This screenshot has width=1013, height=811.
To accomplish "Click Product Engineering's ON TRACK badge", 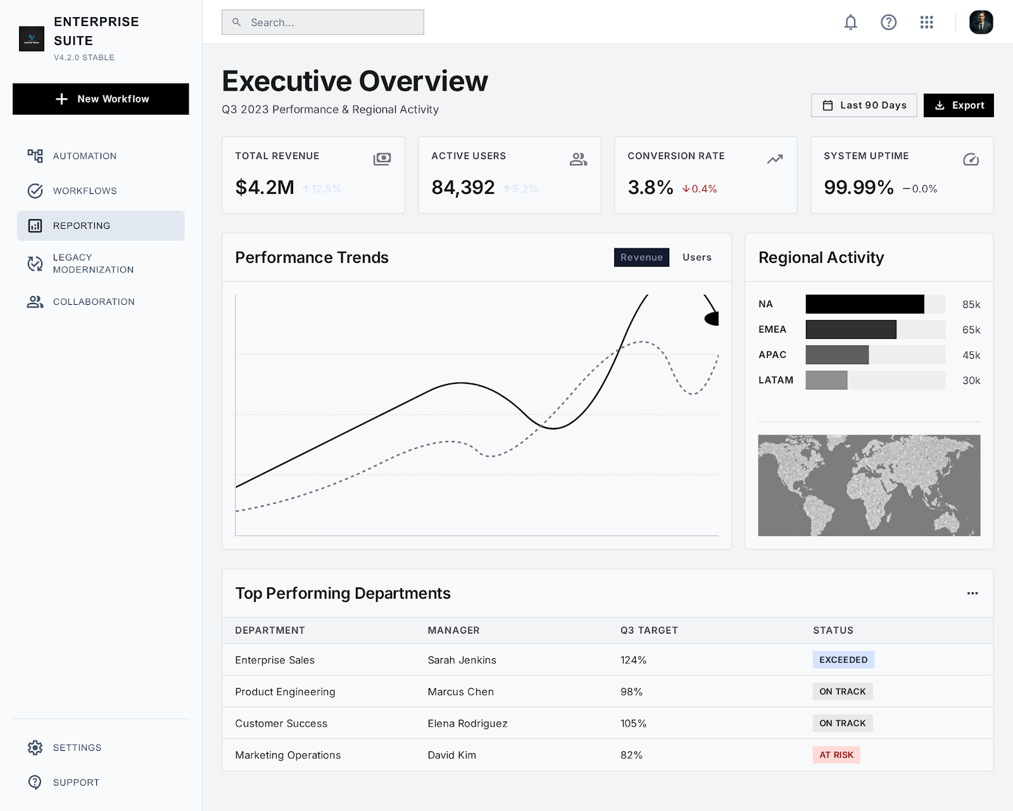I will 842,691.
